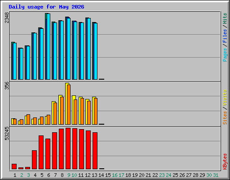Click the Visits legend label
Viewport: 230px width, 180px height.
click(225, 98)
